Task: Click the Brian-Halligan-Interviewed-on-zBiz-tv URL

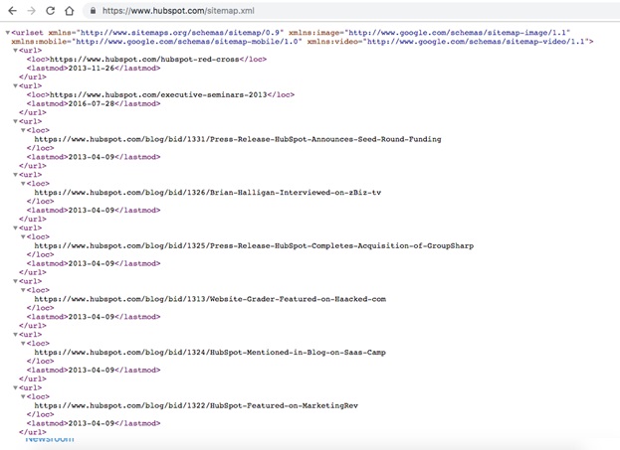Action: [208, 193]
